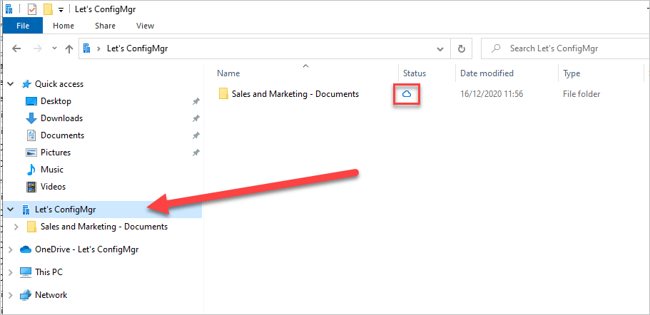Click the Quick access star icon
Viewport: 650px width, 315px height.
(26, 84)
